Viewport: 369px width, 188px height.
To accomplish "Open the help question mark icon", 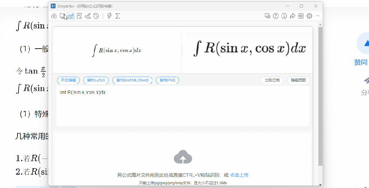I will click(276, 16).
